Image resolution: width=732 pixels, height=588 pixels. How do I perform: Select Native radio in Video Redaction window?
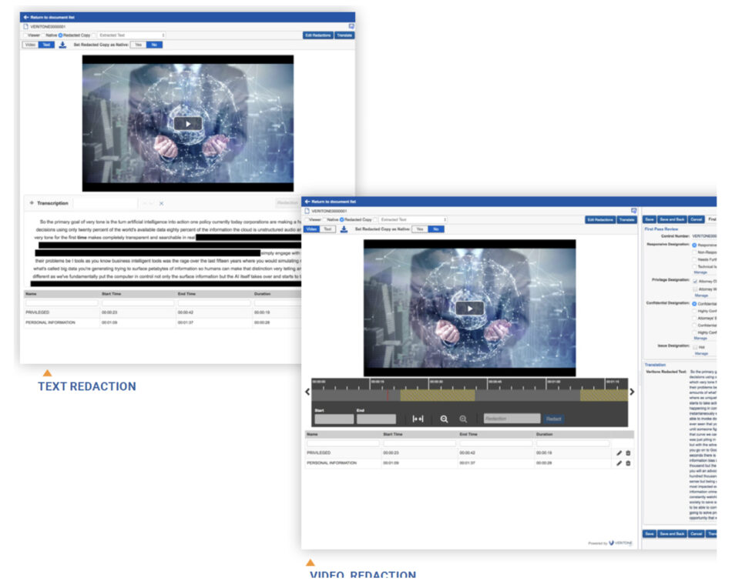click(324, 219)
